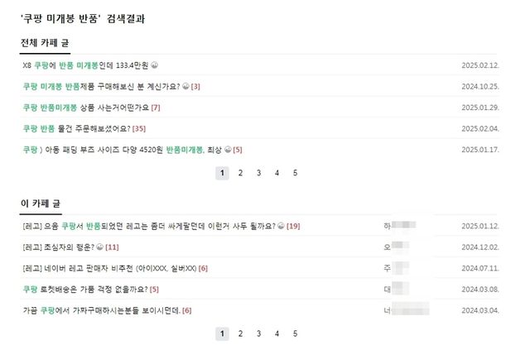Select the '전체 카페 글' section heading
This screenshot has width=530, height=350.
(x=45, y=42)
